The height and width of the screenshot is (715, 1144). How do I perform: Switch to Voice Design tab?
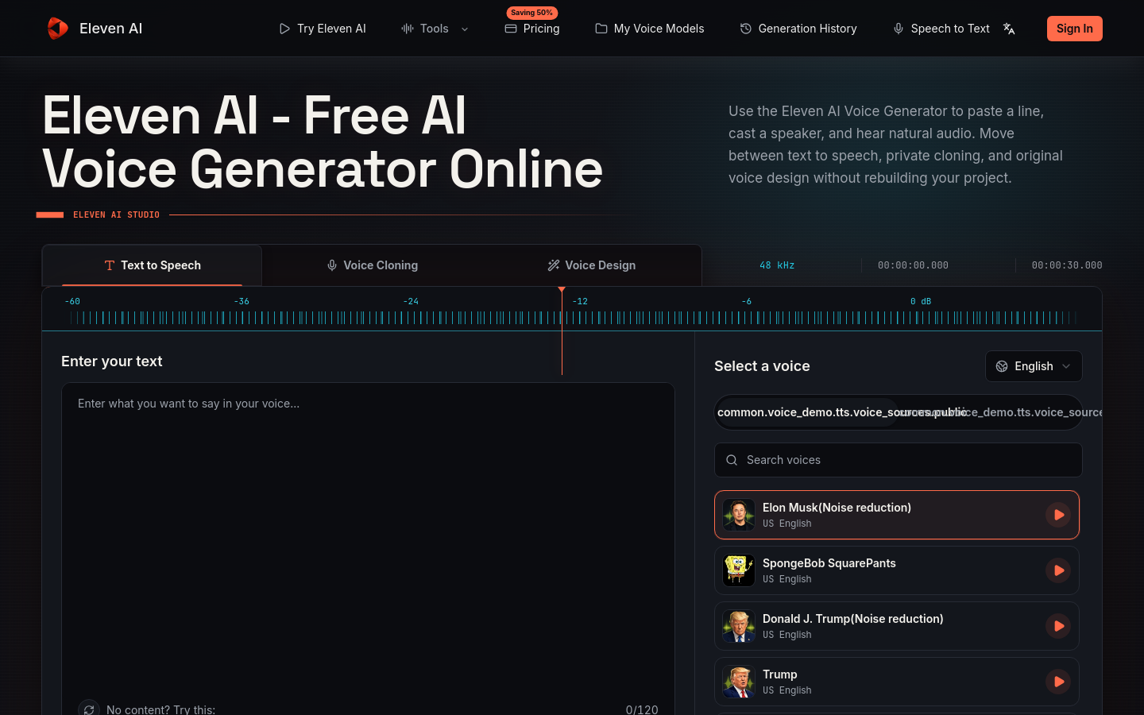[592, 265]
